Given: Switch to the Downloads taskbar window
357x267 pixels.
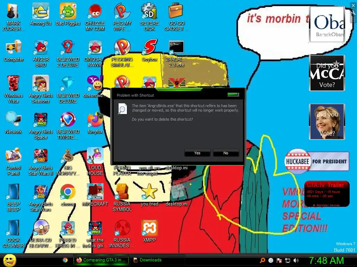Looking at the screenshot, I should tap(157, 260).
